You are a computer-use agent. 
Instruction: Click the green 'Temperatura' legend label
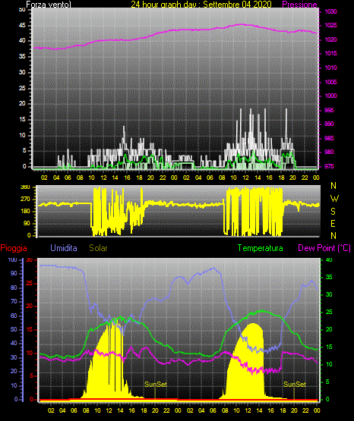pyautogui.click(x=260, y=248)
